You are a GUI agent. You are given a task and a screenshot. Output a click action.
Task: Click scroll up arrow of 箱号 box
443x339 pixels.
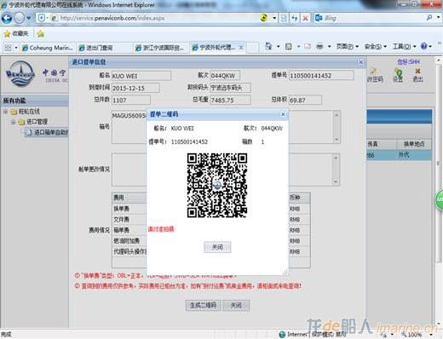(337, 115)
